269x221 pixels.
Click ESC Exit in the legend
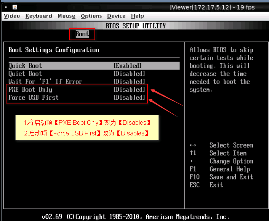point(206,185)
